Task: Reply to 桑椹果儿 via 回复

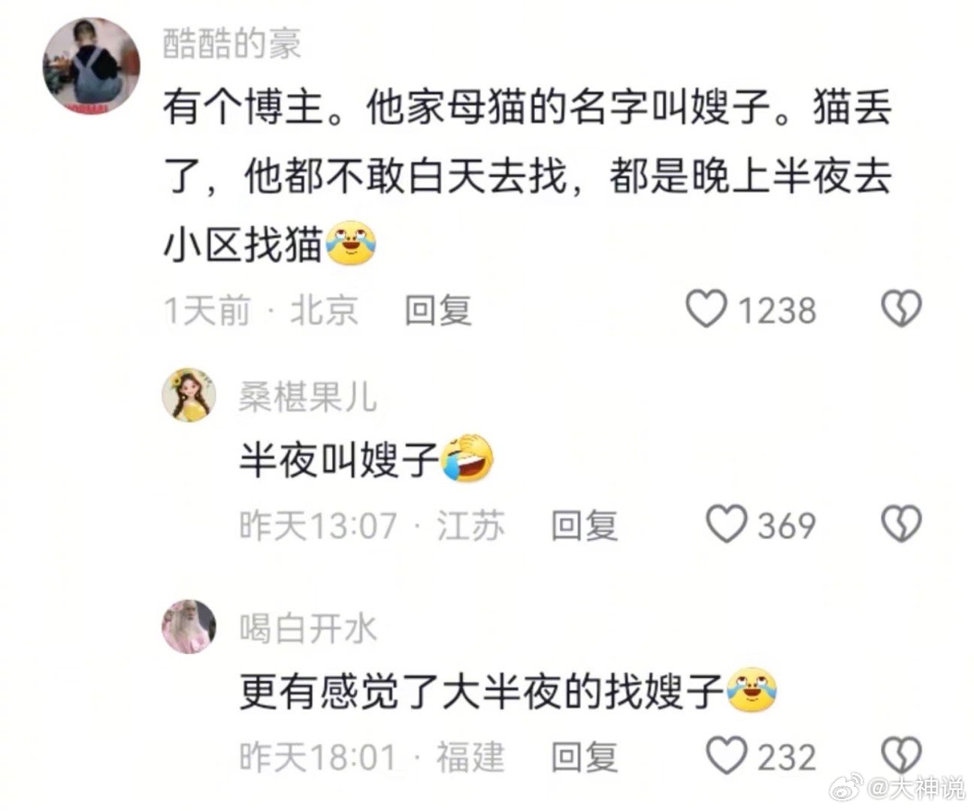Action: pos(584,524)
